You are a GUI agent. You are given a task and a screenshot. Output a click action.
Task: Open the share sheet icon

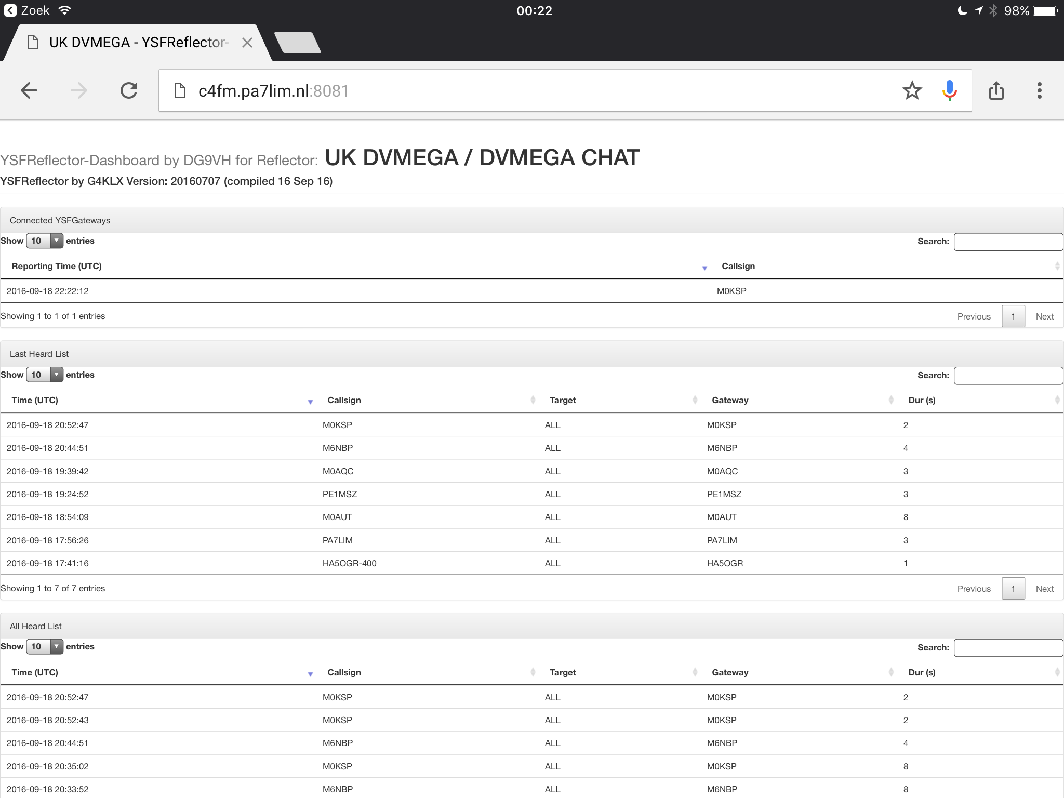996,90
